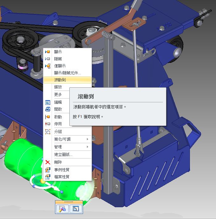Click the red X 刪除 icon
This screenshot has height=219, width=216.
pos(48,162)
